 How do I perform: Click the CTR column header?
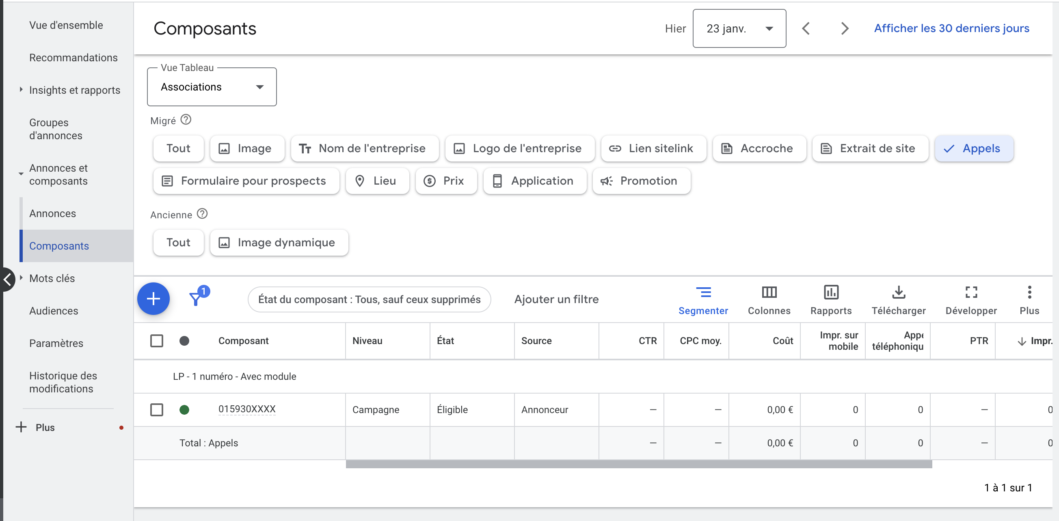[x=648, y=340]
